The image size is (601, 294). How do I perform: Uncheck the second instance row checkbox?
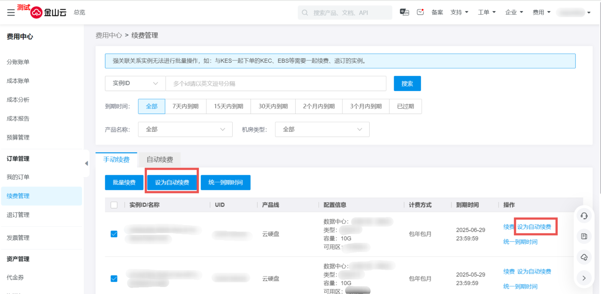pos(114,278)
